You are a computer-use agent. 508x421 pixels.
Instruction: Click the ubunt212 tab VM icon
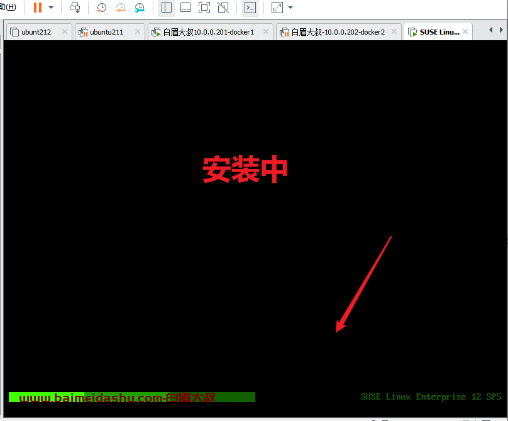coord(14,32)
